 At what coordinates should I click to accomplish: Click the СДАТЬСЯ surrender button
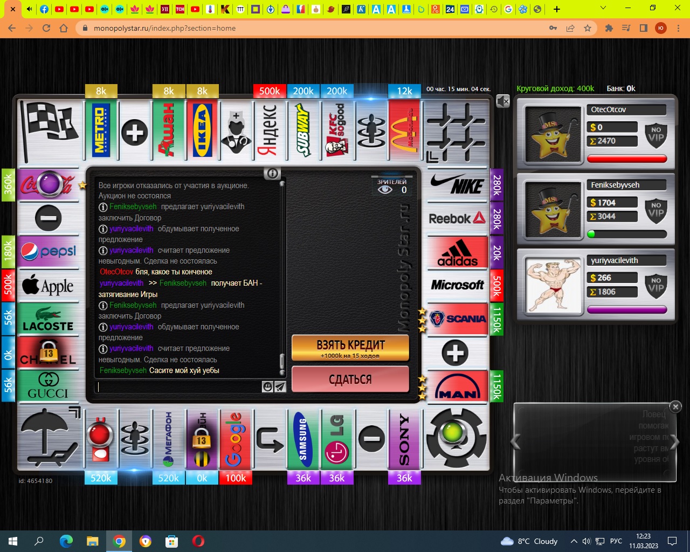pyautogui.click(x=351, y=379)
